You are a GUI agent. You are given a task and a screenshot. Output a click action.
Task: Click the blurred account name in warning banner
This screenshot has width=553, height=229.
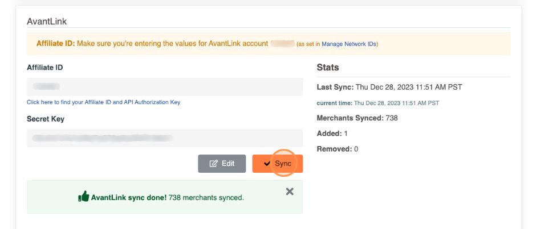[282, 43]
